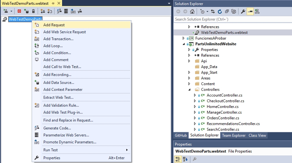
Task: Select Extract Web Test... entry
Action: pyautogui.click(x=82, y=97)
